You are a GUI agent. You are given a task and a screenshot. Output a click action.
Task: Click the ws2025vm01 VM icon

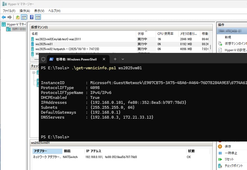click(32, 44)
